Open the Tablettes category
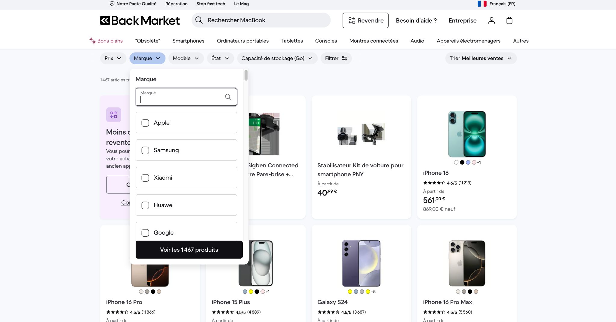This screenshot has width=616, height=322. click(x=292, y=41)
